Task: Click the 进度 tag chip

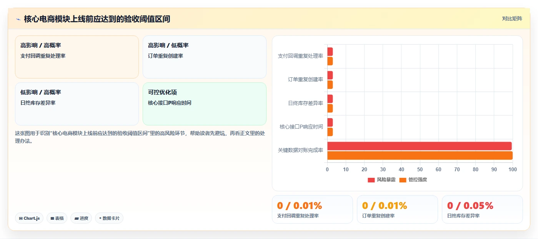Action: coord(81,218)
